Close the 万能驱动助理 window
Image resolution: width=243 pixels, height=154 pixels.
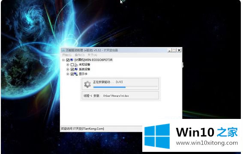[x=179, y=50]
